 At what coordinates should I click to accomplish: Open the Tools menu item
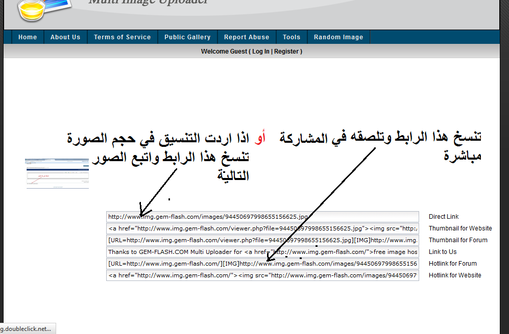point(292,37)
